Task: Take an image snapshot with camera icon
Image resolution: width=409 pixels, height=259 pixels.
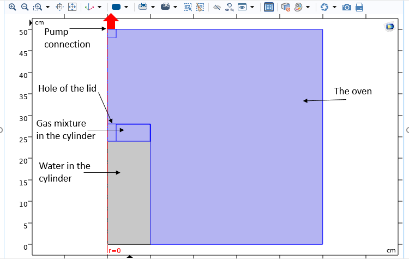Action: click(346, 7)
